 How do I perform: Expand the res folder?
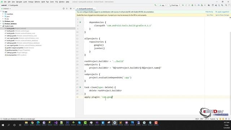pyautogui.click(x=3, y=19)
